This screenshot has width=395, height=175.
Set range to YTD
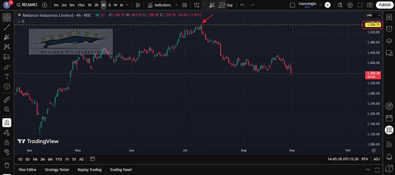pos(59,159)
